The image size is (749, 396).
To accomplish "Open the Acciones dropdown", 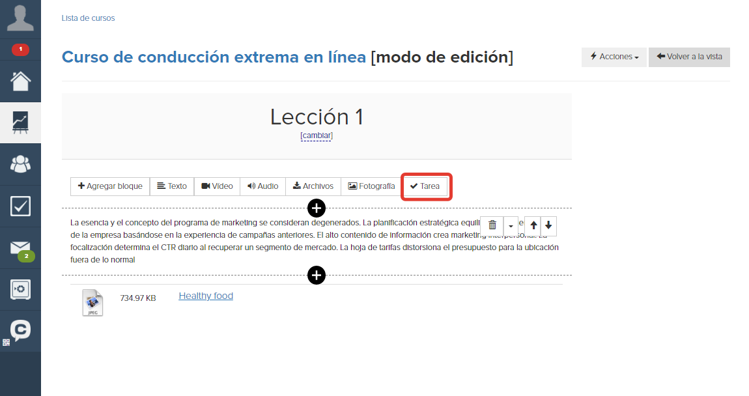I will [x=614, y=57].
